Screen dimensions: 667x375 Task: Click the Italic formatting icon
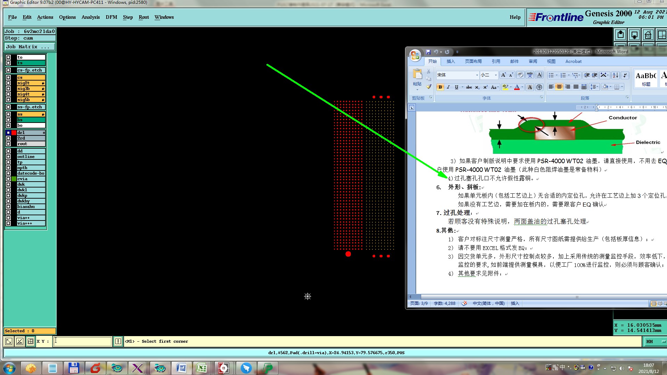(448, 87)
